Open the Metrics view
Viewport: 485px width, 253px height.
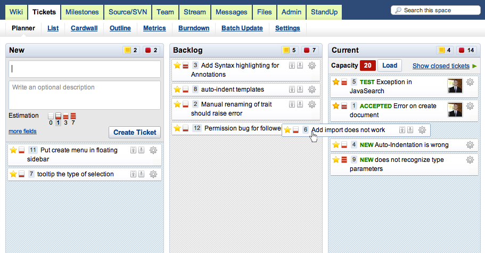[x=154, y=28]
